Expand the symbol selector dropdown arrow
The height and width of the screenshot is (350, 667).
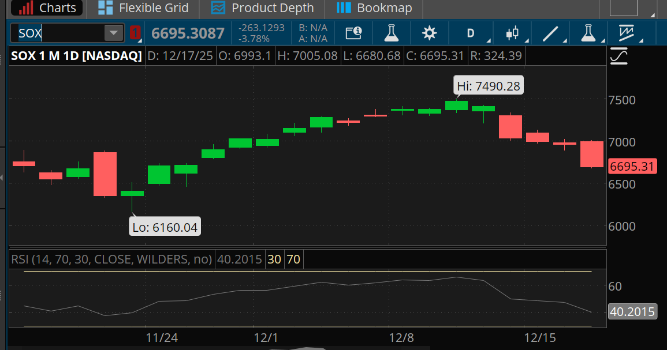pos(114,33)
